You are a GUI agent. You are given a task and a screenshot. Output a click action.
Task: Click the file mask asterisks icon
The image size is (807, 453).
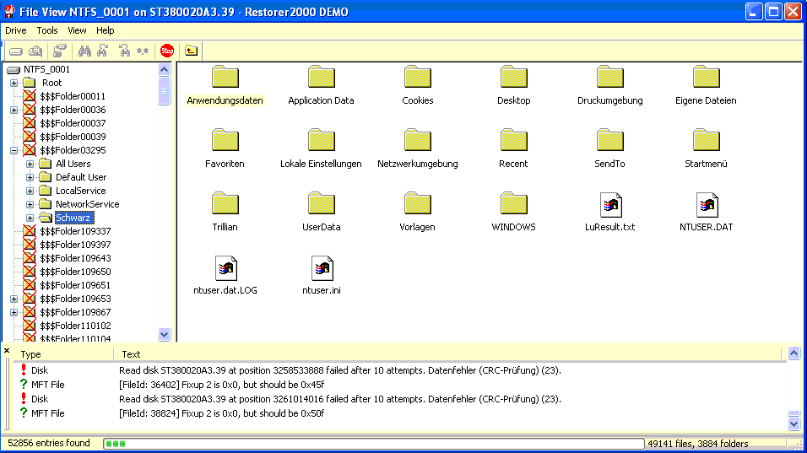click(143, 51)
